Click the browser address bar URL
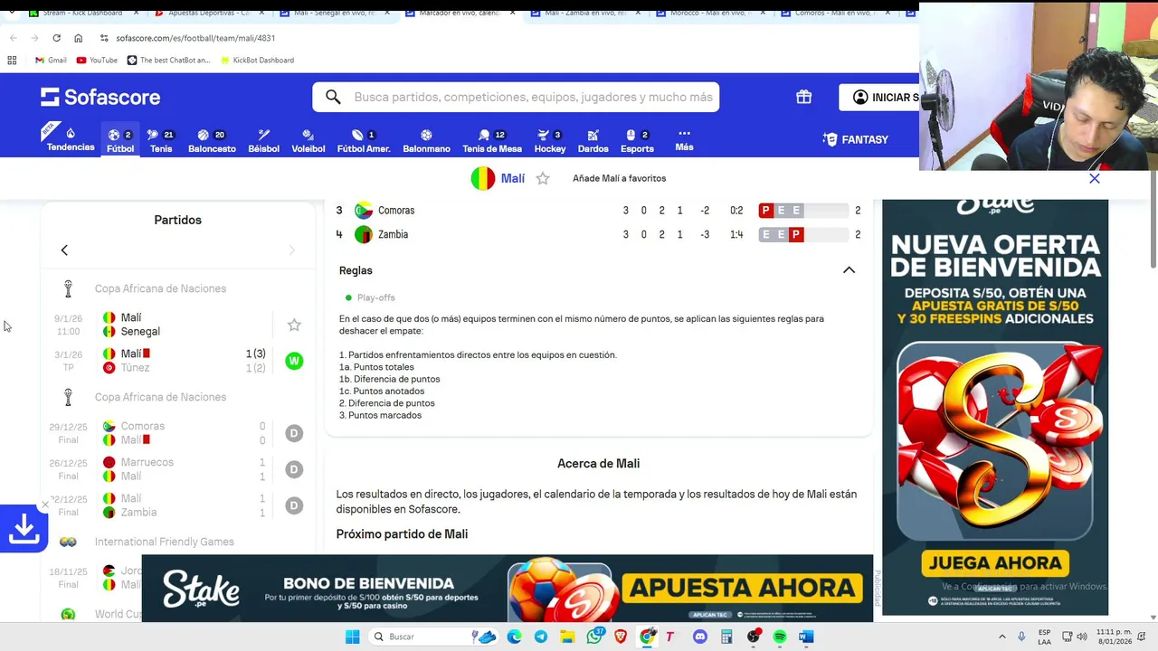The image size is (1158, 651). coord(195,38)
